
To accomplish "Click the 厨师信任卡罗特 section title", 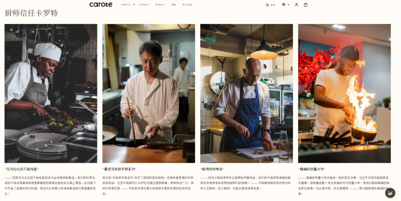I will point(31,13).
